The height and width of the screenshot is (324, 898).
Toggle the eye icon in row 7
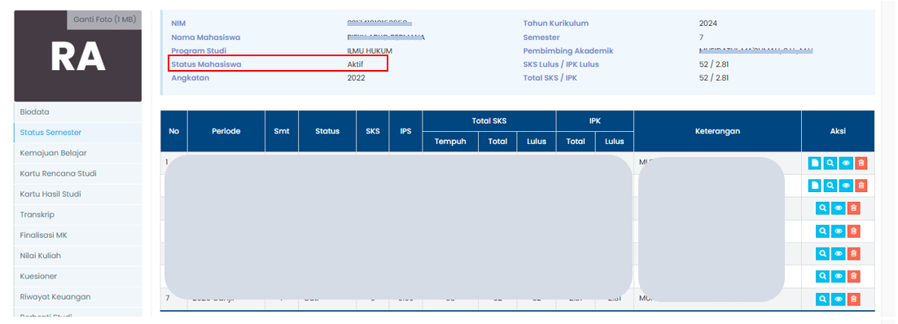[839, 299]
